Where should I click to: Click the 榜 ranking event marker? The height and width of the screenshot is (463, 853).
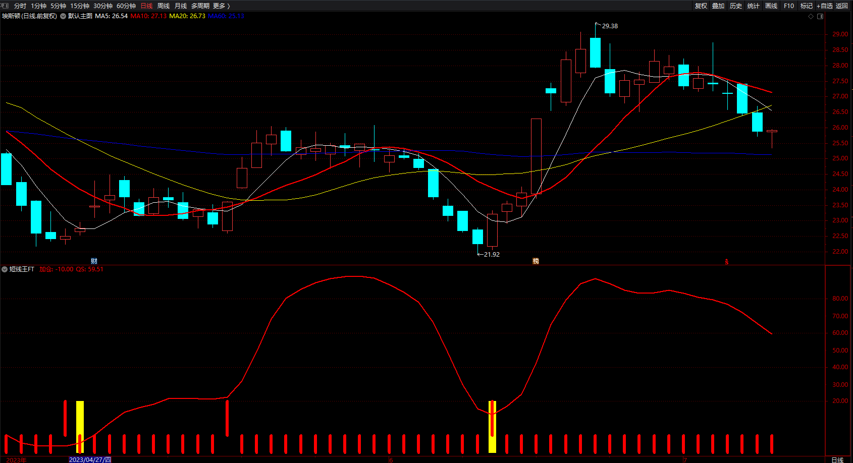[x=536, y=261]
